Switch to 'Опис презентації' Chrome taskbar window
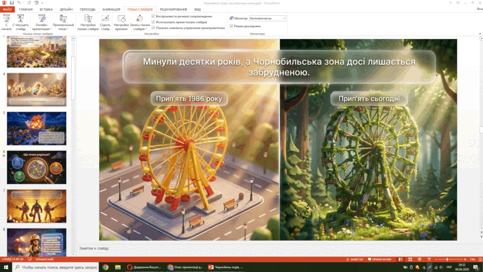 pyautogui.click(x=185, y=267)
